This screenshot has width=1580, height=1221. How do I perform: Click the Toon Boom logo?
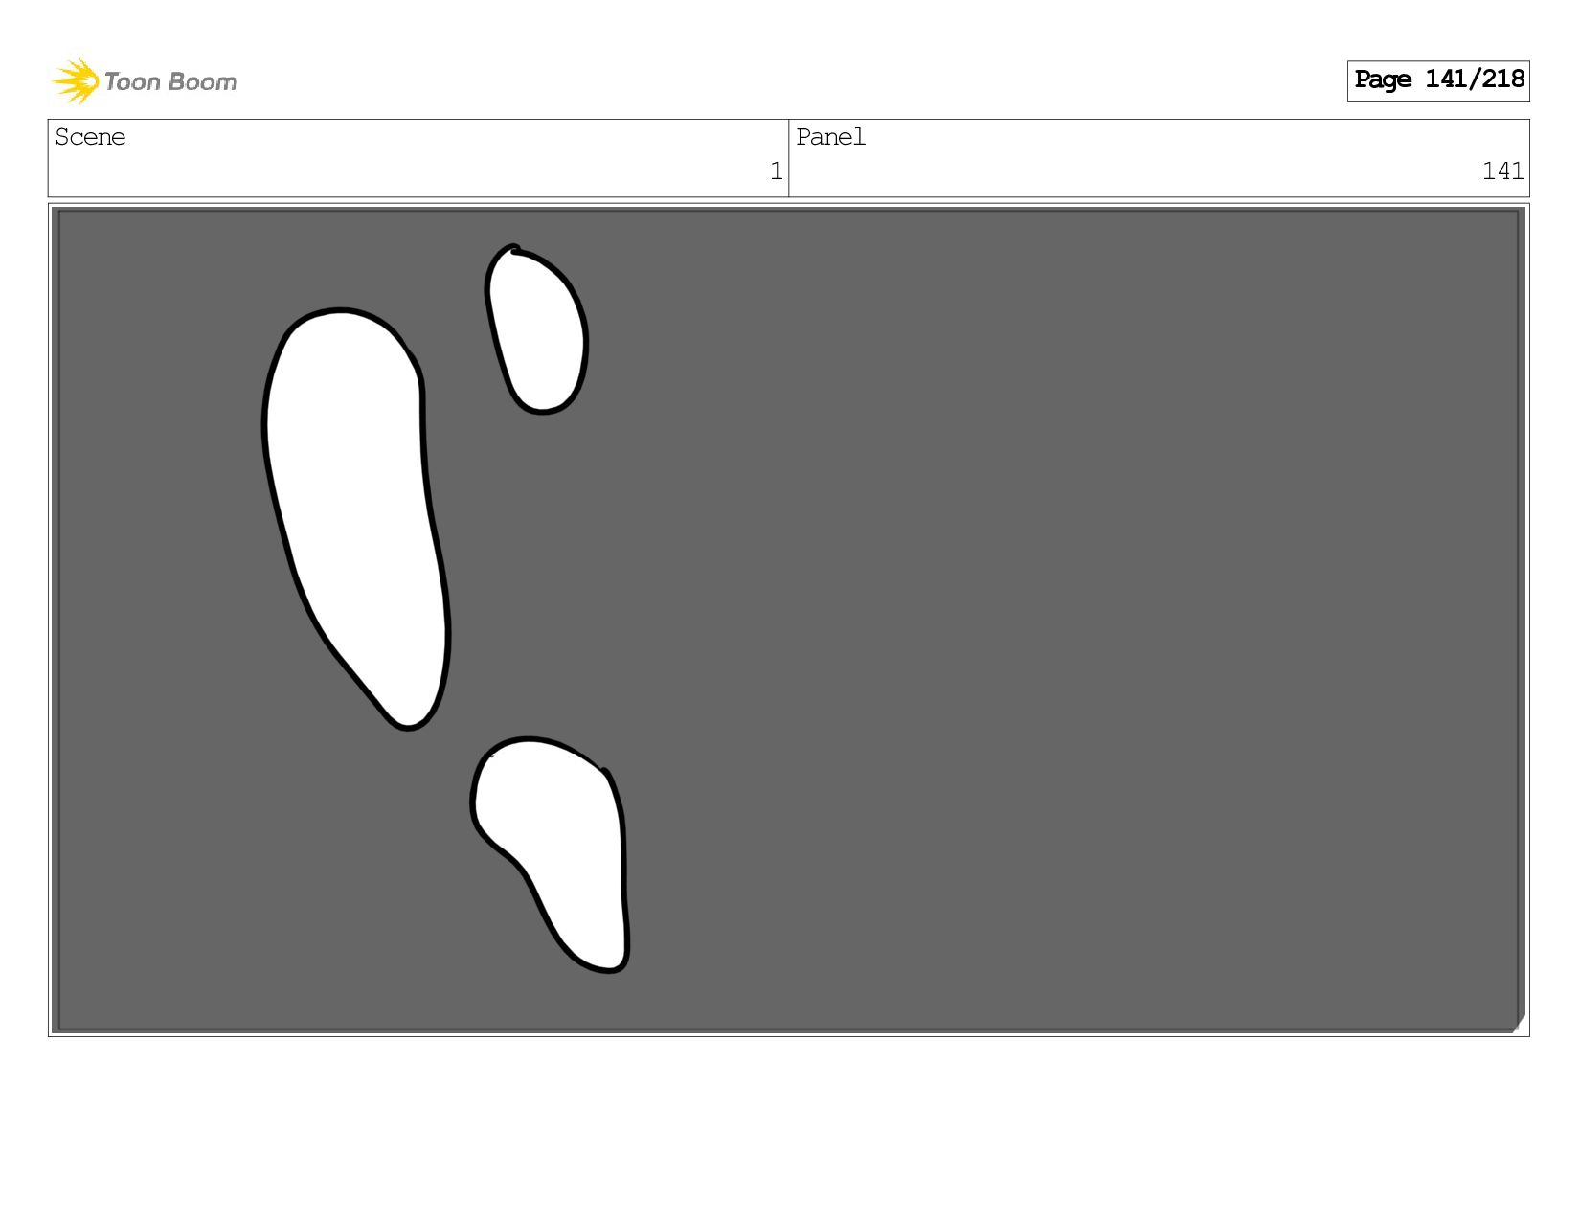[145, 80]
